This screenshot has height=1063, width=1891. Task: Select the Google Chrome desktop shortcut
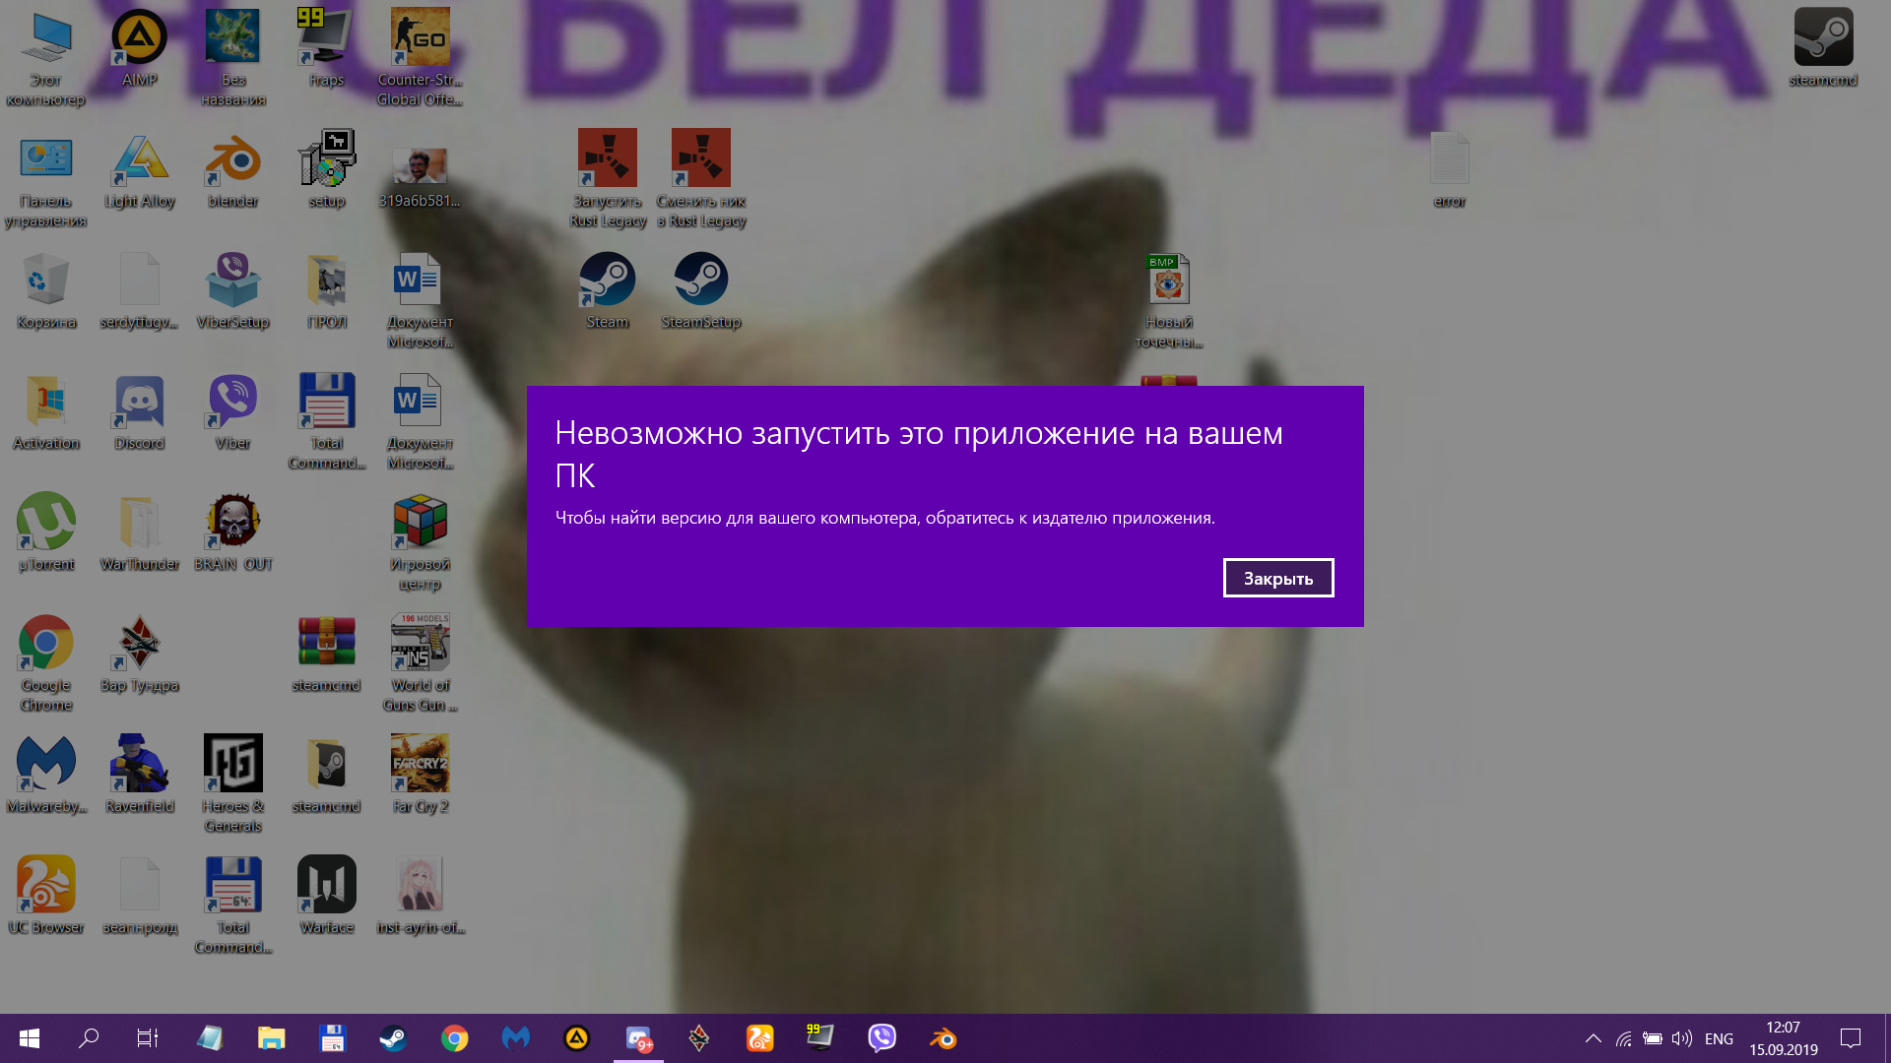pyautogui.click(x=45, y=645)
